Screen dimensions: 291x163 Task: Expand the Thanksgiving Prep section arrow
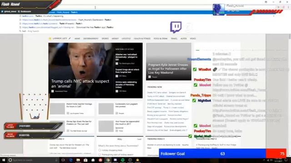coord(216,139)
